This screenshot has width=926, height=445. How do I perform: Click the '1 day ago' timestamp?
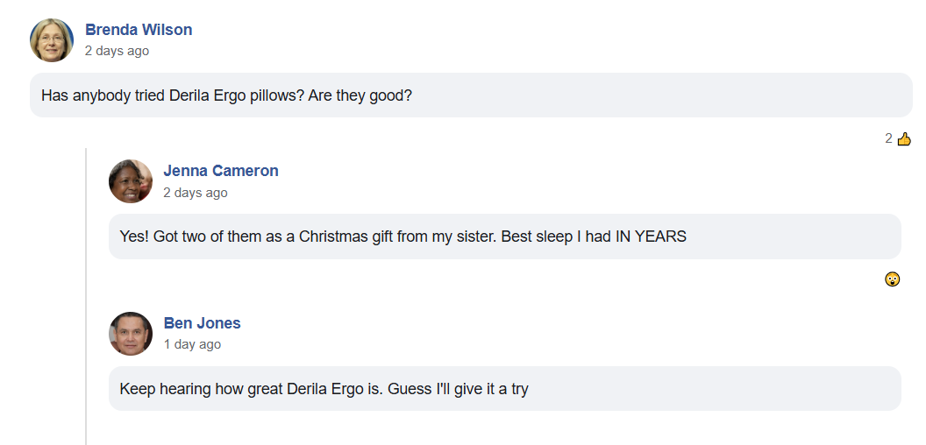click(x=192, y=344)
